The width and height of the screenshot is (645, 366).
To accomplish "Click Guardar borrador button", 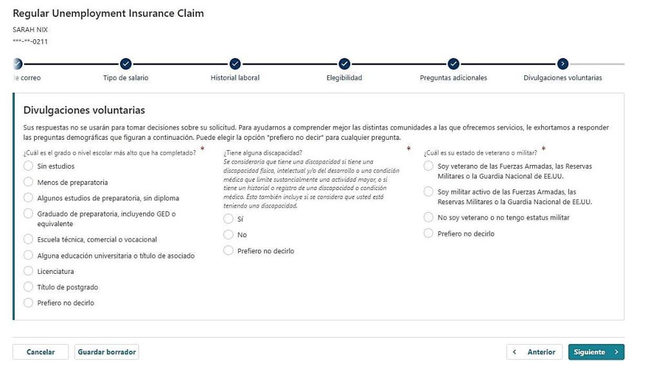I will (x=106, y=352).
